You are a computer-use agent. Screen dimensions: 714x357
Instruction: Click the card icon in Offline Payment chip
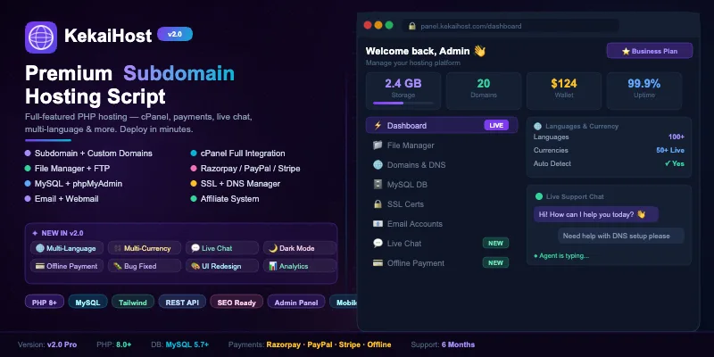(40, 266)
